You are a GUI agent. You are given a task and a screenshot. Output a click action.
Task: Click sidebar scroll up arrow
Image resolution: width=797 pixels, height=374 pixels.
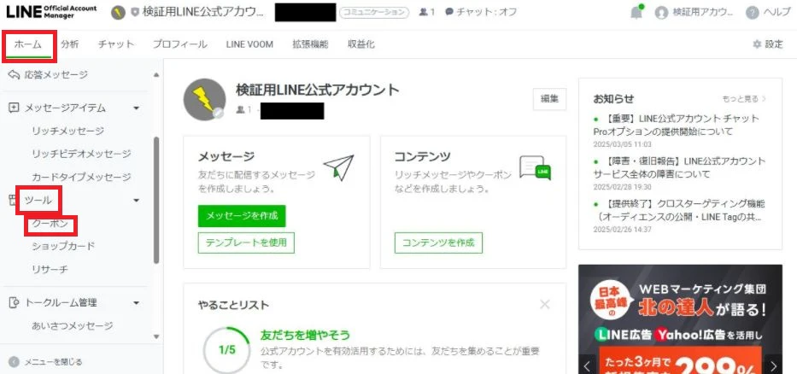(156, 75)
